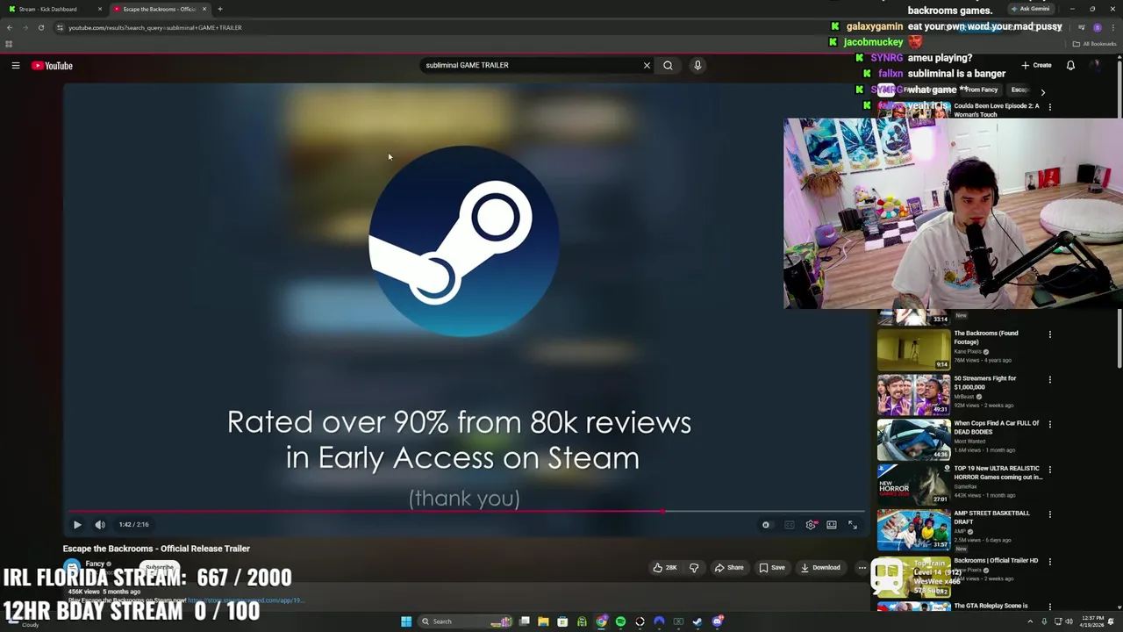The height and width of the screenshot is (632, 1123).
Task: Click the youtube.com address bar URL
Action: (x=155, y=27)
